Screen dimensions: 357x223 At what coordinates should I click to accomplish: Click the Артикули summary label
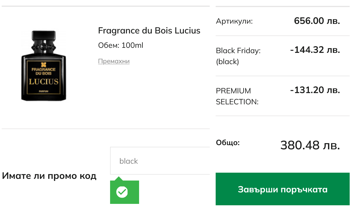234,21
